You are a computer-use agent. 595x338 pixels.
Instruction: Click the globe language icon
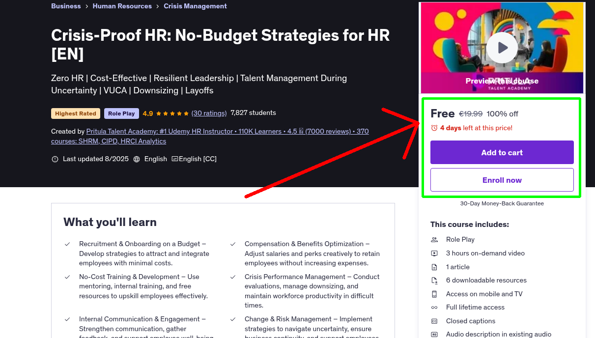[137, 159]
